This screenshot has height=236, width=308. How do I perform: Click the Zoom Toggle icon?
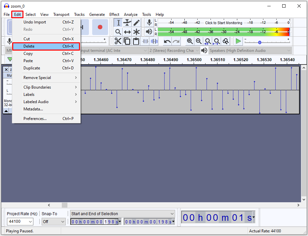pos(226,41)
